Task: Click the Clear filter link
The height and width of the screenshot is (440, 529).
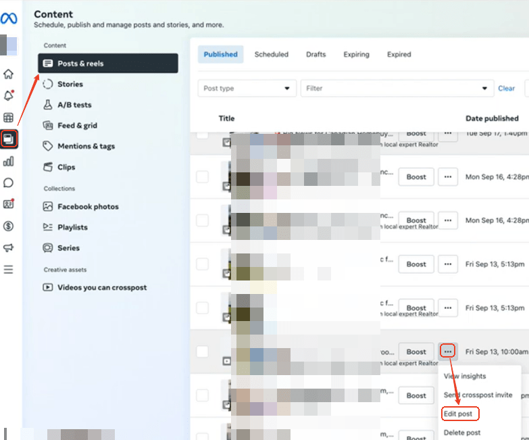Action: (x=506, y=89)
